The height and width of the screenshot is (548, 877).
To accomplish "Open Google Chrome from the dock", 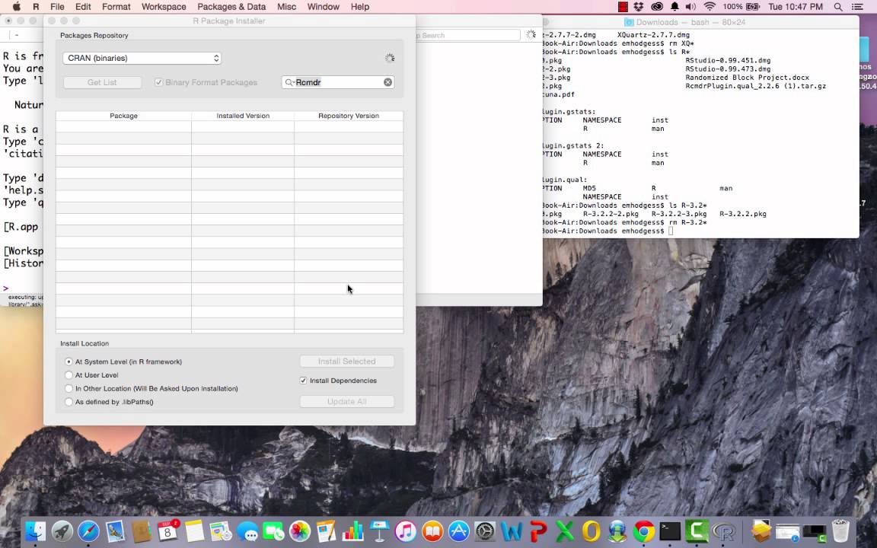I will click(x=643, y=531).
